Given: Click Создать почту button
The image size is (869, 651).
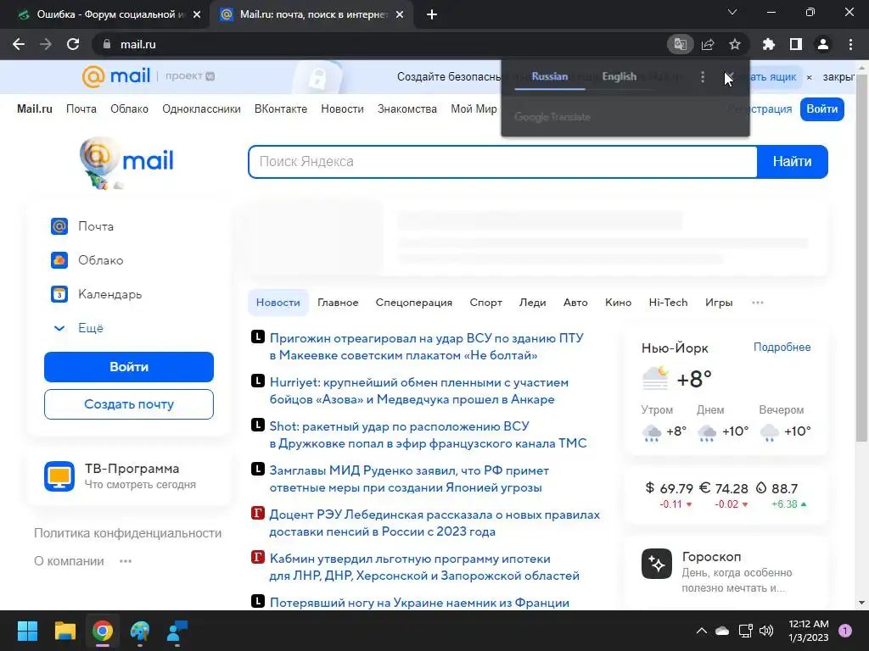Looking at the screenshot, I should [129, 404].
